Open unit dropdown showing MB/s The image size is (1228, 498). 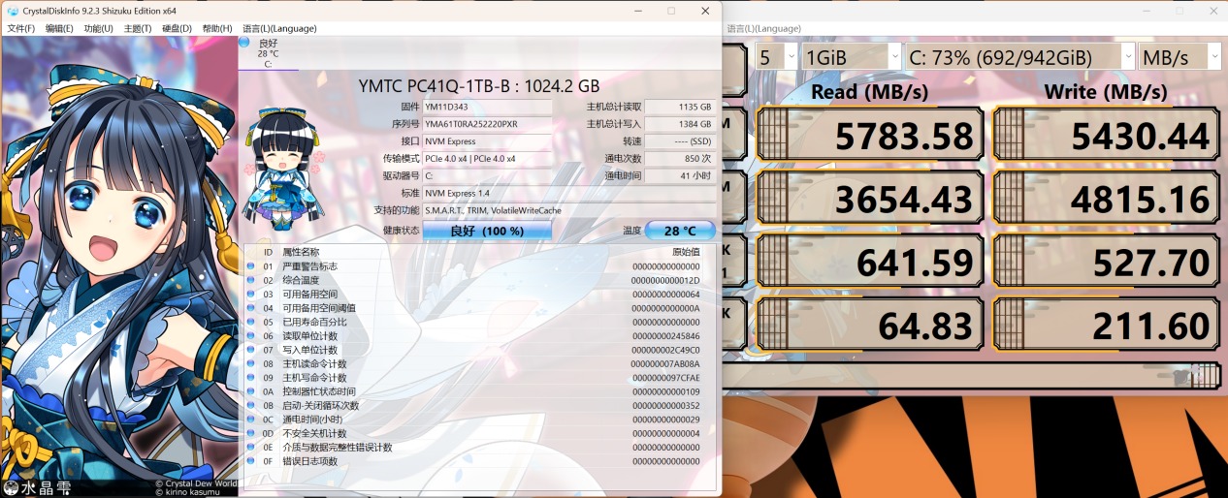point(1180,57)
